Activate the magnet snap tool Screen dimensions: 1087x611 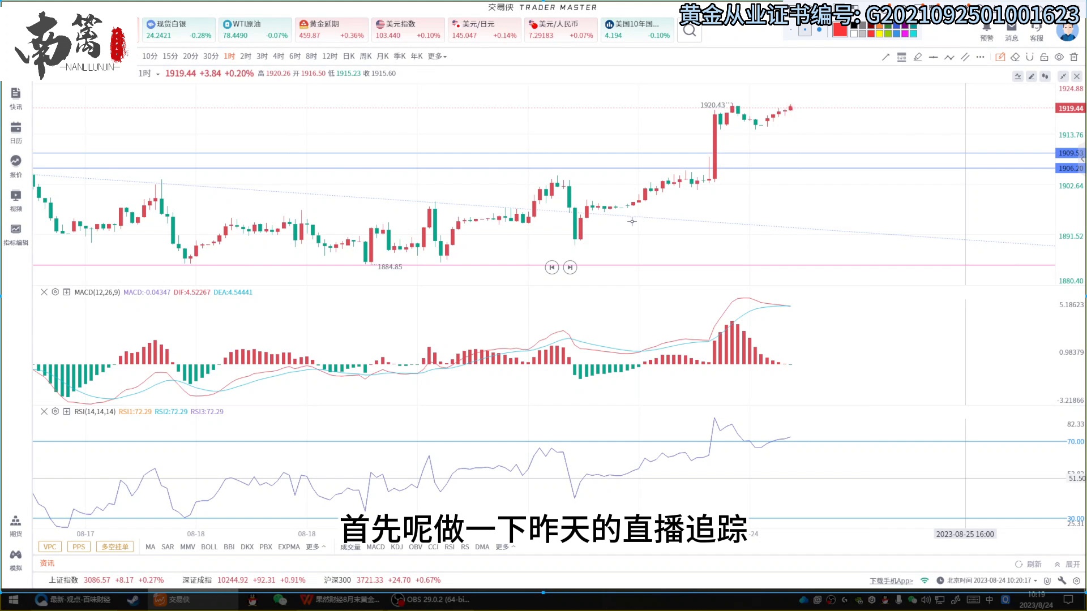tap(1030, 57)
